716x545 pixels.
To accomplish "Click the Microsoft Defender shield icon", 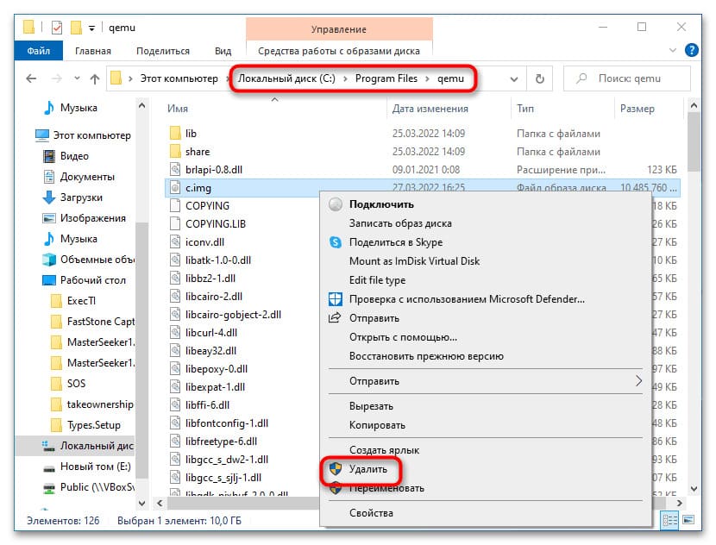I will [336, 299].
